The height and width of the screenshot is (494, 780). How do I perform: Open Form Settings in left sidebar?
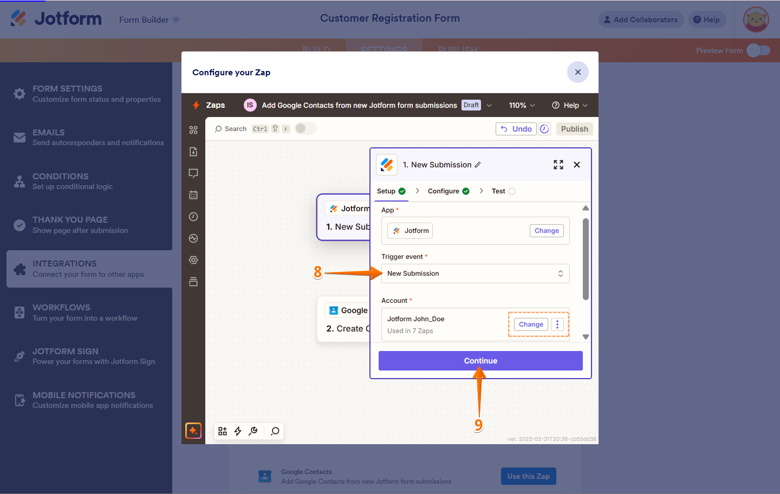pyautogui.click(x=89, y=94)
